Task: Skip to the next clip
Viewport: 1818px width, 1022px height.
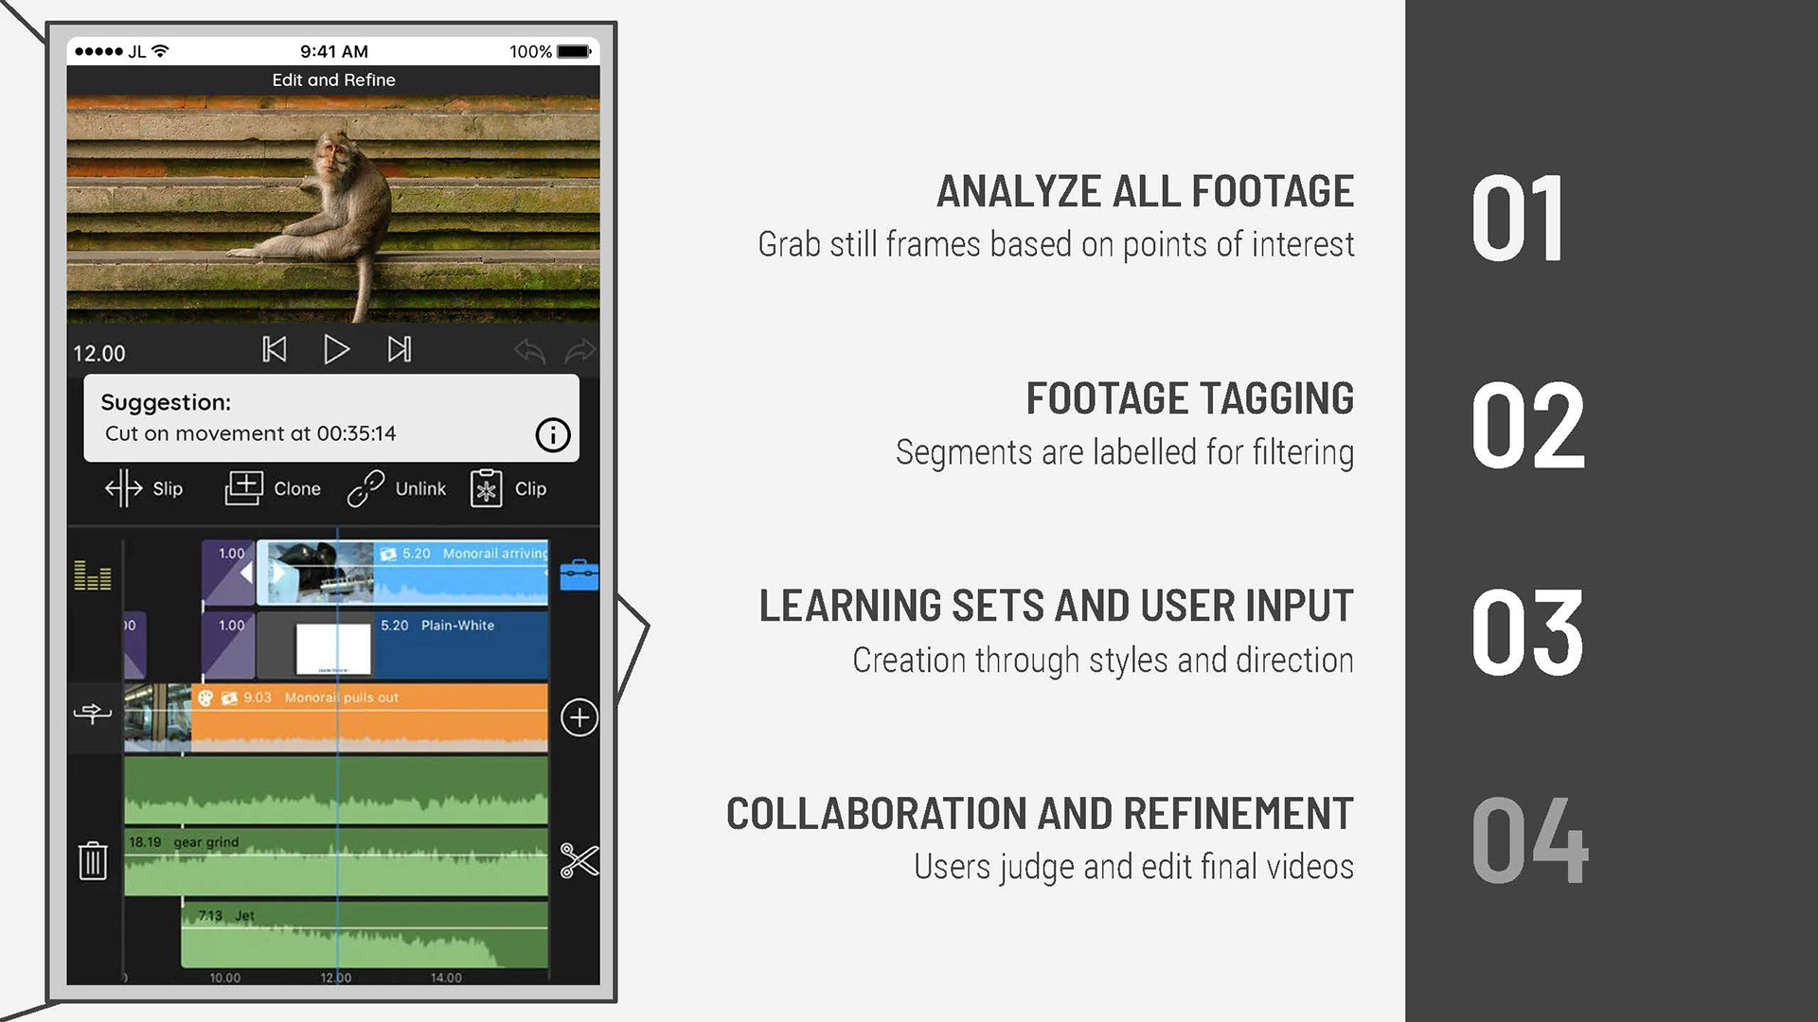Action: [x=400, y=350]
